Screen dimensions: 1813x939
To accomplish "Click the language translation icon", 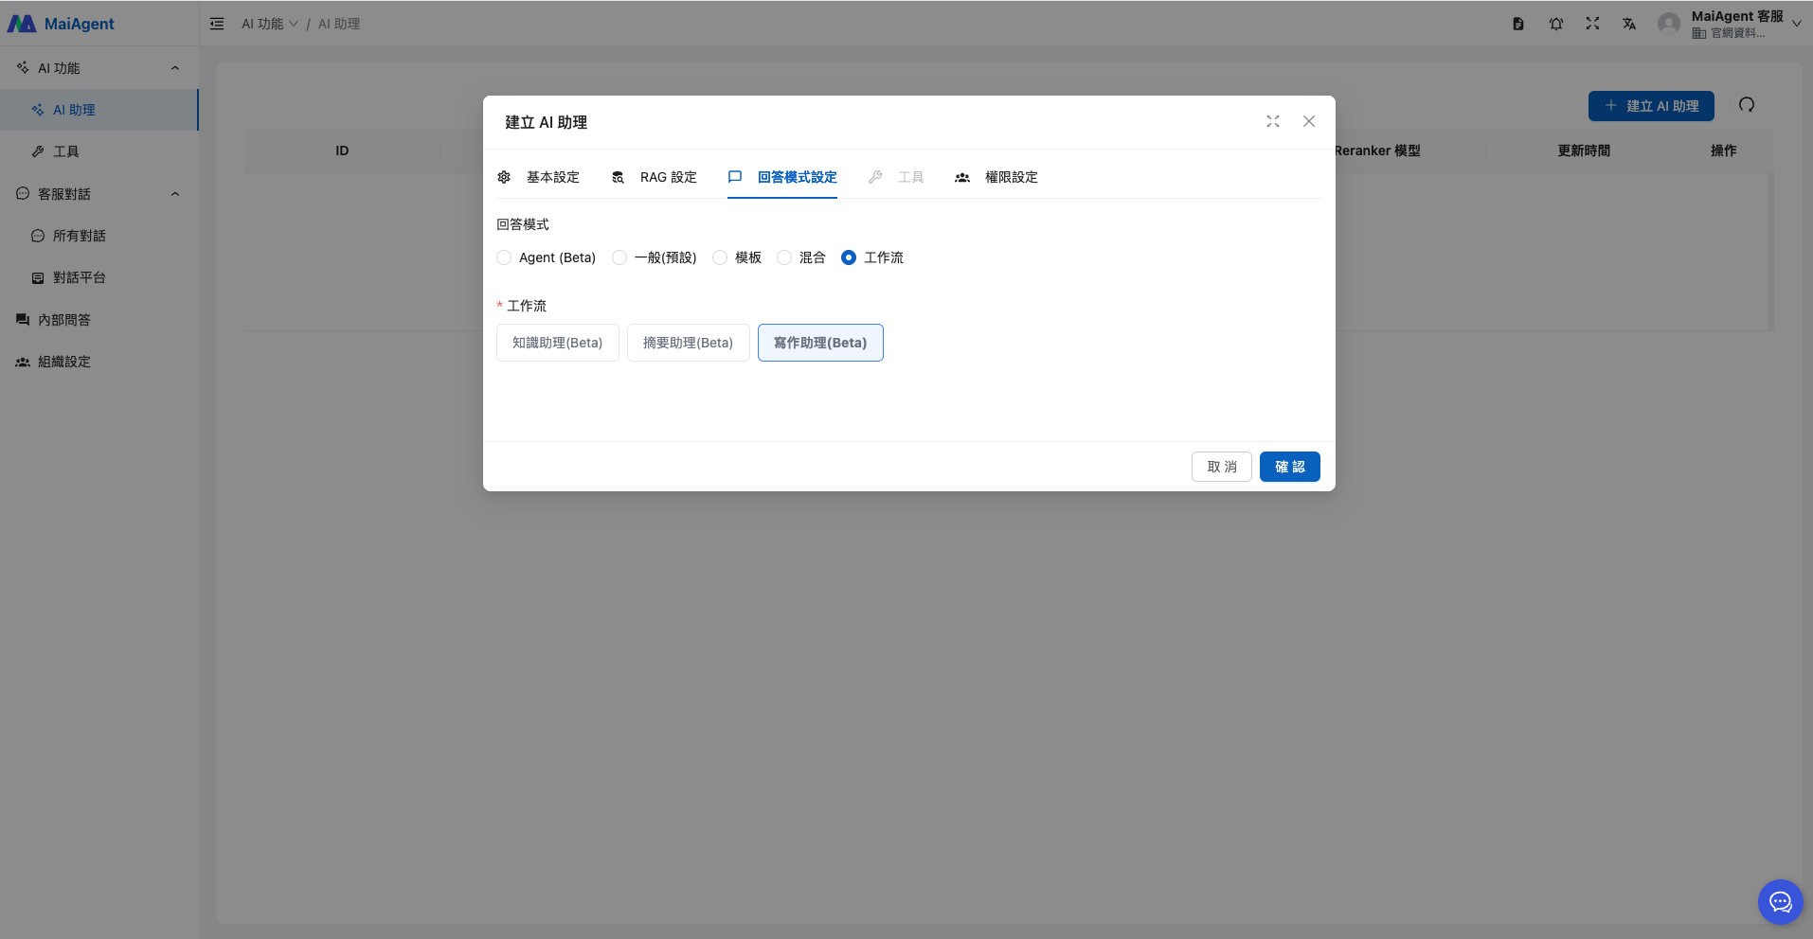I will [1629, 24].
